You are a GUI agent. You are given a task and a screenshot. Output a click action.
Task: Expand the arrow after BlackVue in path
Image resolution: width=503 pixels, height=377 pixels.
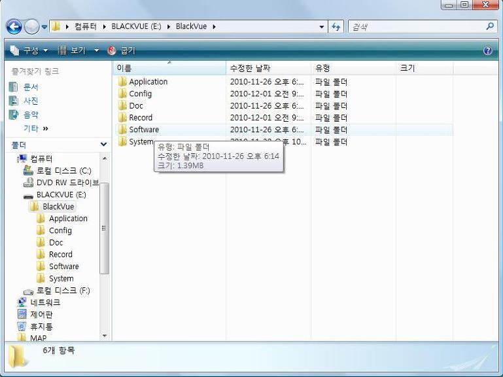tap(214, 27)
